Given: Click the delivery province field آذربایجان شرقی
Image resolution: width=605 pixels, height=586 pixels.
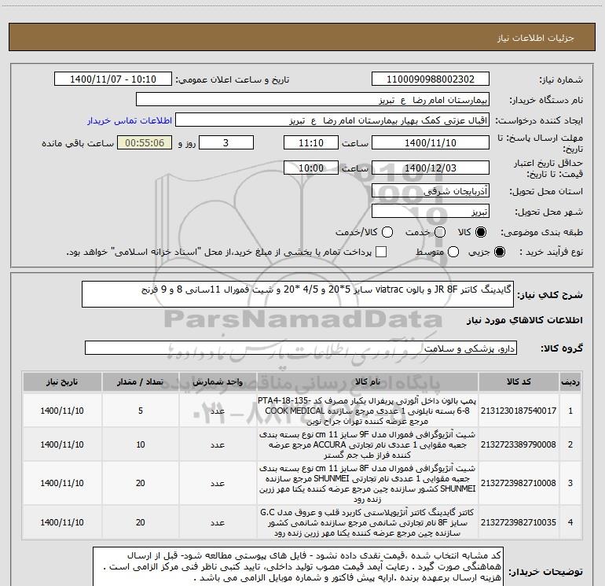Looking at the screenshot, I should pos(431,190).
